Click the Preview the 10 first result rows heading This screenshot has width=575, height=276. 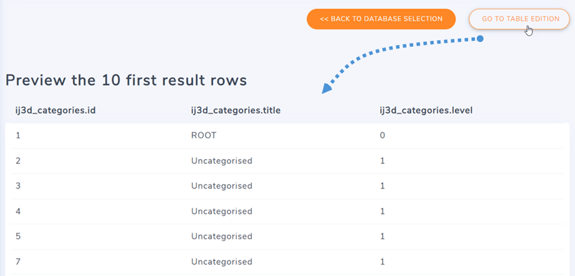(126, 80)
